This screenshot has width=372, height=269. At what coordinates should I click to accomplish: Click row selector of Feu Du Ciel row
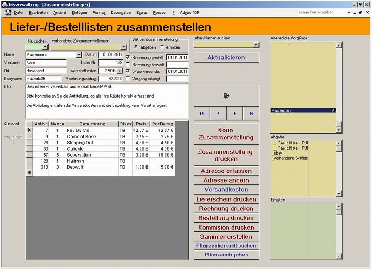(29, 130)
